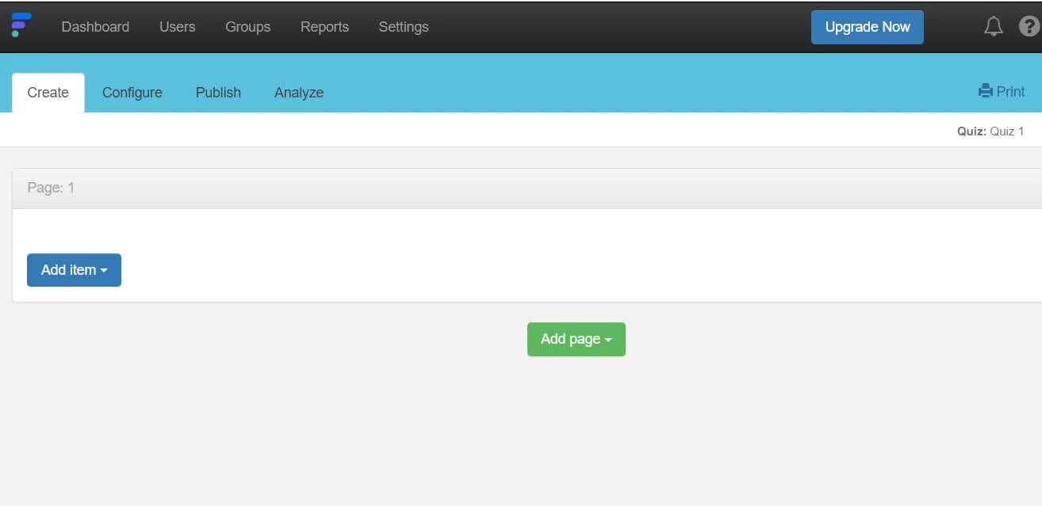The height and width of the screenshot is (506, 1042).
Task: Switch to the Publish tab
Action: click(218, 93)
